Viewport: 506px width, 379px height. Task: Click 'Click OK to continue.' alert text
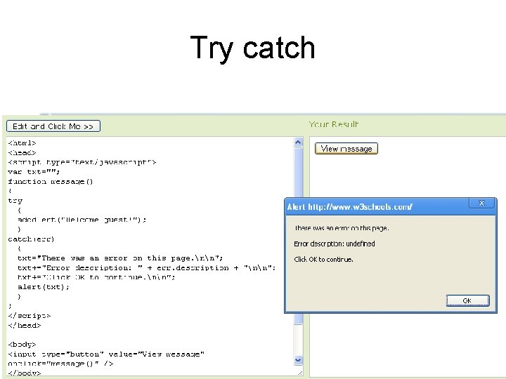[x=323, y=259]
